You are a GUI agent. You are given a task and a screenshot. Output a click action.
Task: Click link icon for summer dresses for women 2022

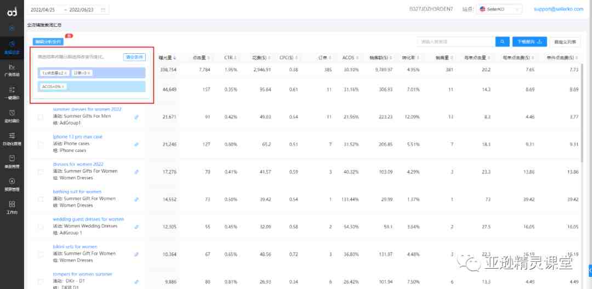pyautogui.click(x=136, y=117)
